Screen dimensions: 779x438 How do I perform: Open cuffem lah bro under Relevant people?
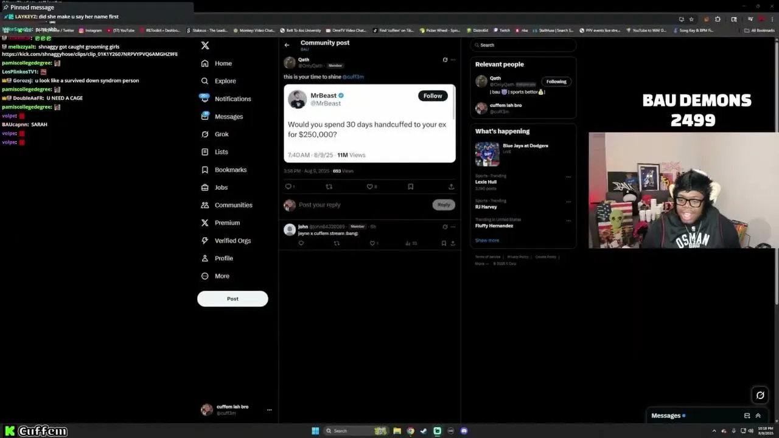[506, 105]
